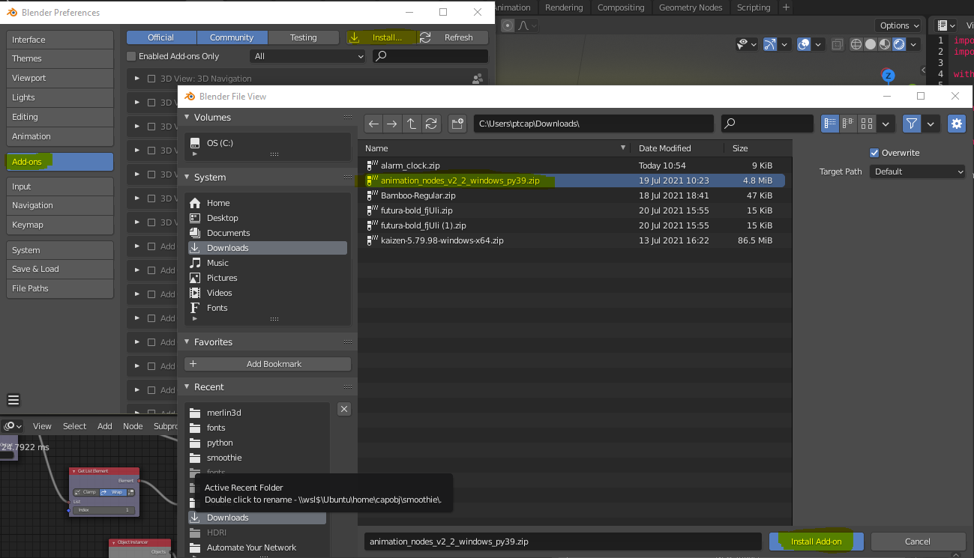
Task: Switch to thumbnail display mode
Action: point(867,124)
